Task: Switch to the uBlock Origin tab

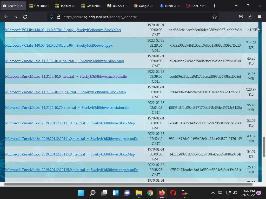Action: [118, 6]
